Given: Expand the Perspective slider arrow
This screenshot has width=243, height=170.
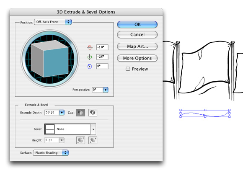Looking at the screenshot, I should 106,90.
